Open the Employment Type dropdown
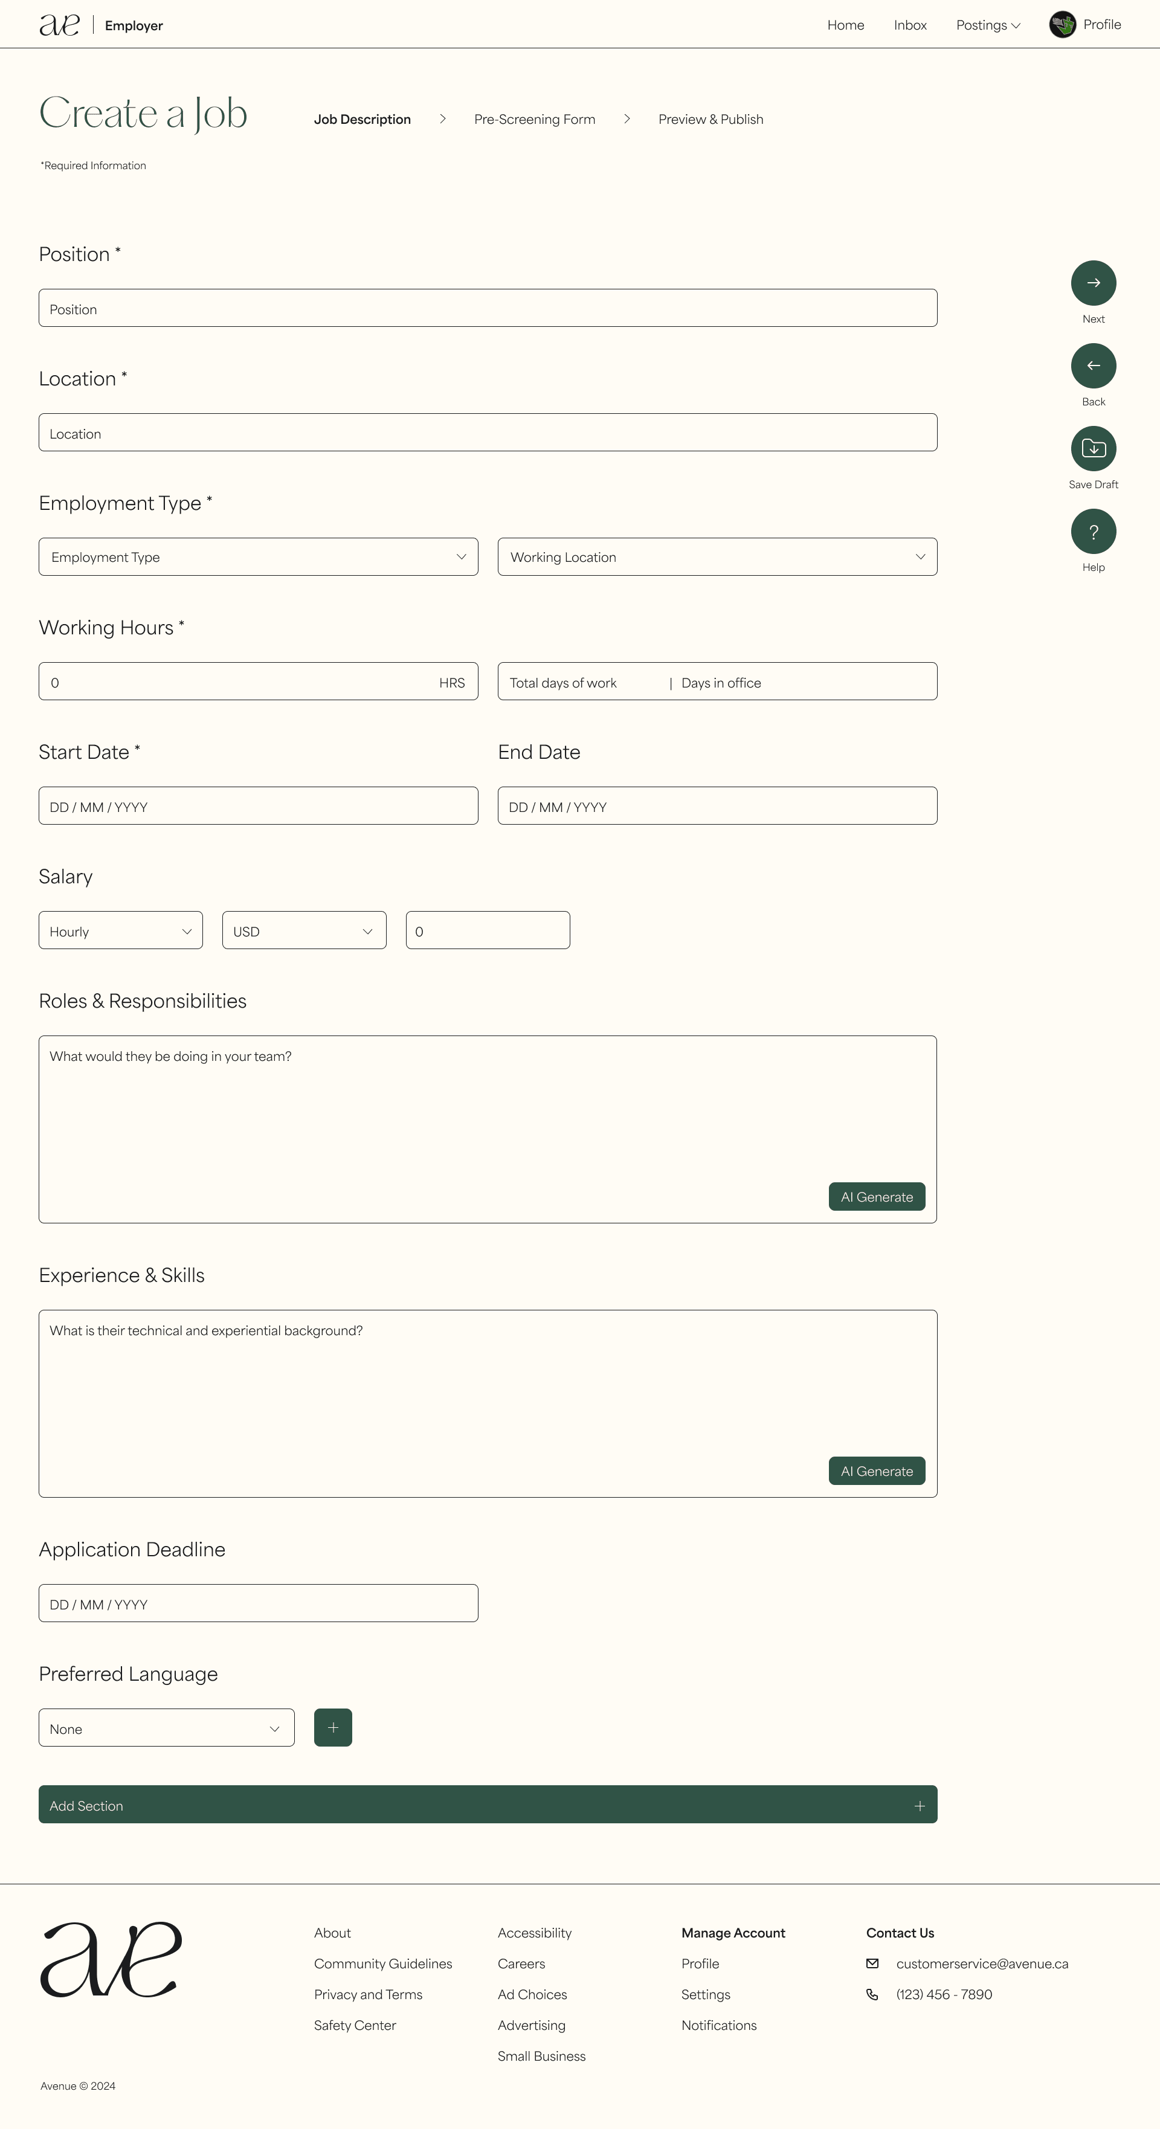This screenshot has width=1160, height=2129. point(258,557)
